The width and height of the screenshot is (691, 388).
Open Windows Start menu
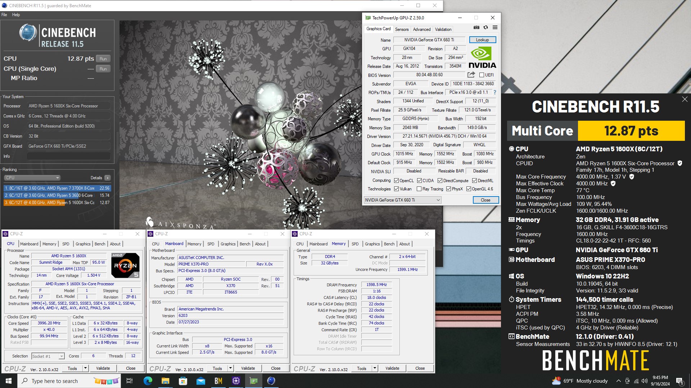coord(9,381)
